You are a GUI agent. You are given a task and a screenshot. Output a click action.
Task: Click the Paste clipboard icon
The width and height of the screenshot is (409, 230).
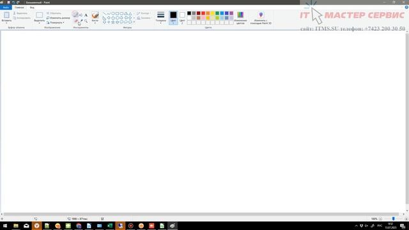click(x=6, y=15)
